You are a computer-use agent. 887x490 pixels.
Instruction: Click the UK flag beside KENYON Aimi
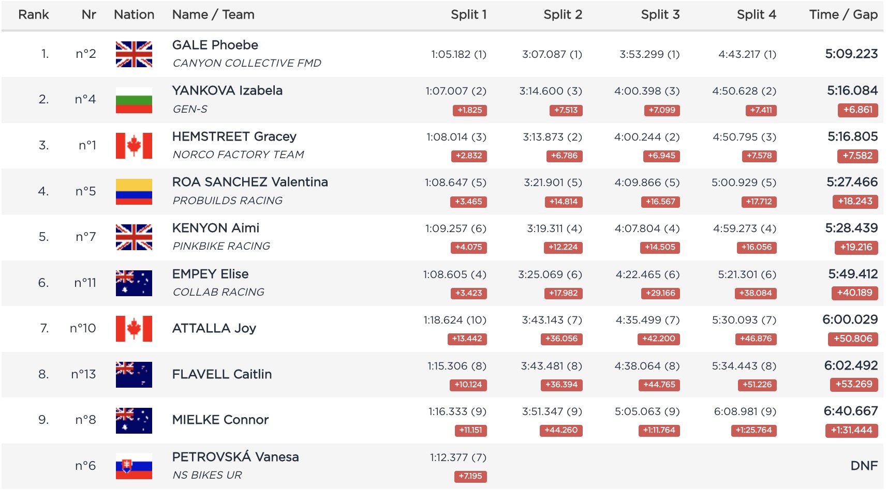[x=134, y=237]
